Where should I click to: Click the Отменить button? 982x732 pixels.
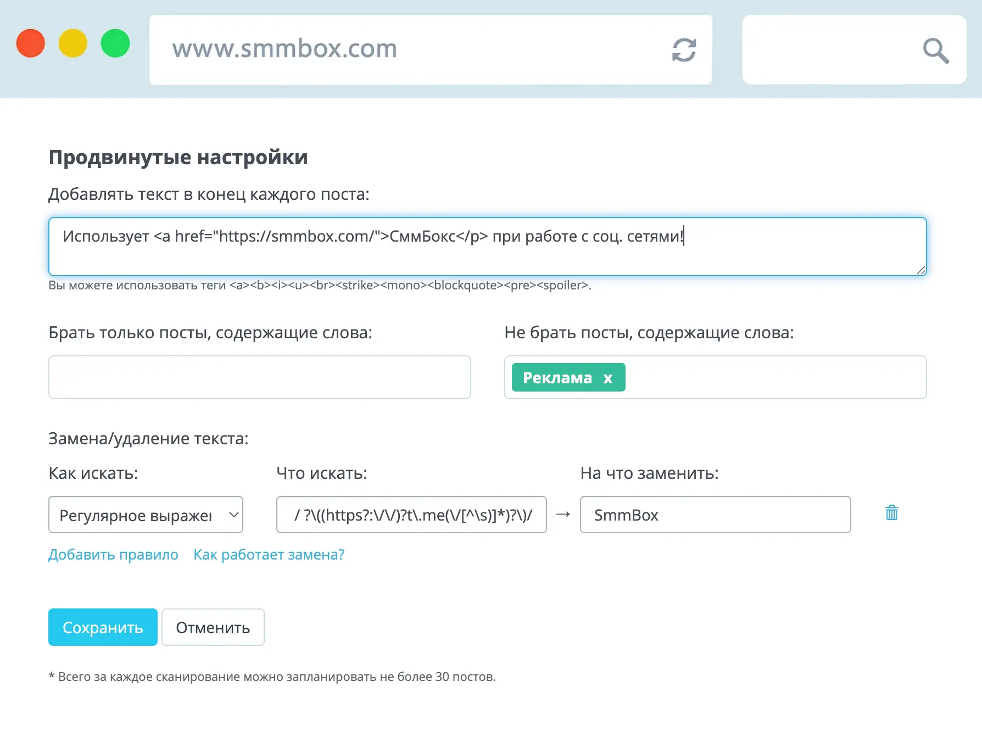[x=213, y=627]
